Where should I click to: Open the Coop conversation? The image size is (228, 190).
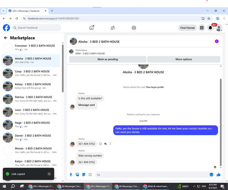tap(31, 73)
